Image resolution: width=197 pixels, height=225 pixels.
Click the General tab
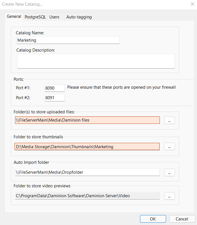[x=14, y=16]
